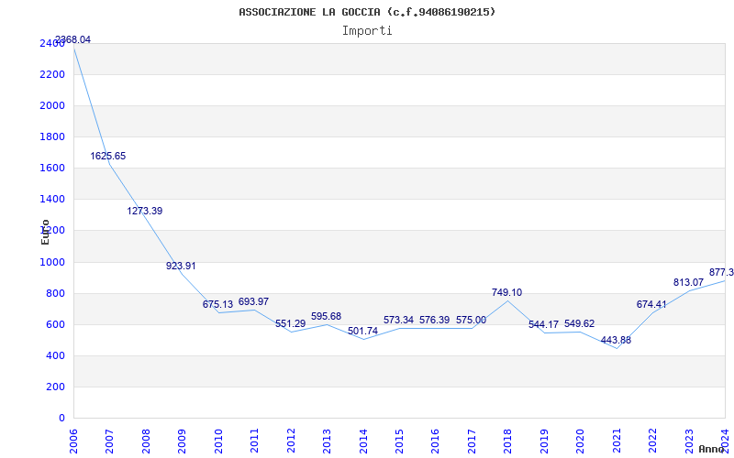Click the 800 y-axis tick label

tap(56, 293)
